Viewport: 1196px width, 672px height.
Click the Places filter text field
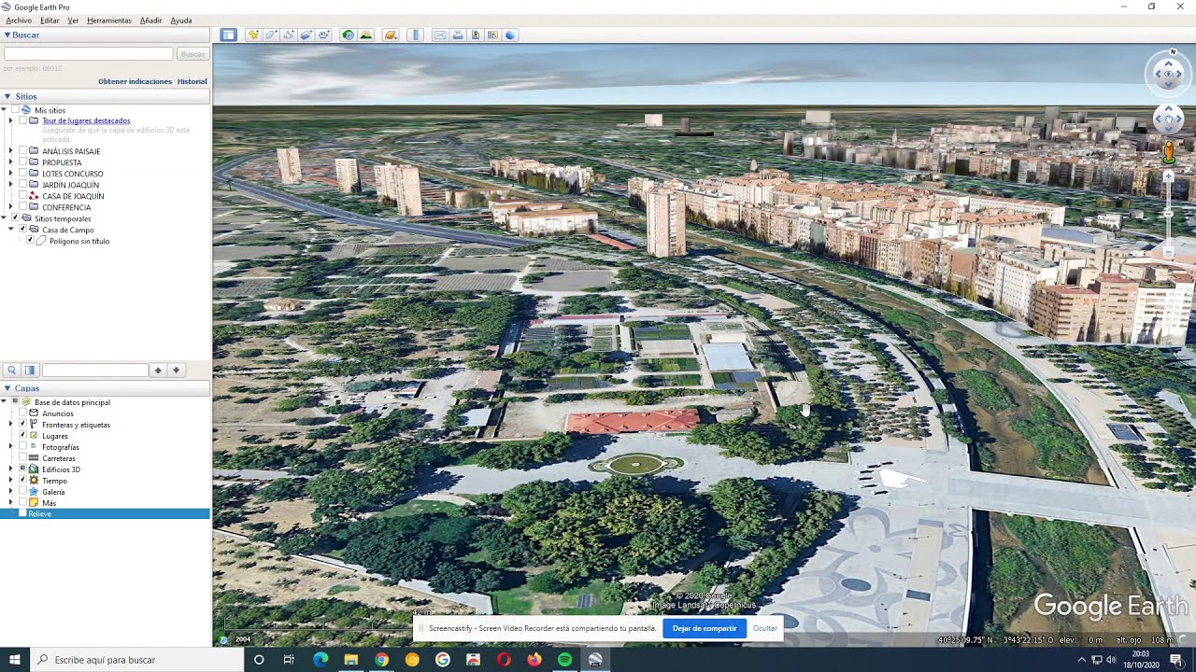coord(94,371)
